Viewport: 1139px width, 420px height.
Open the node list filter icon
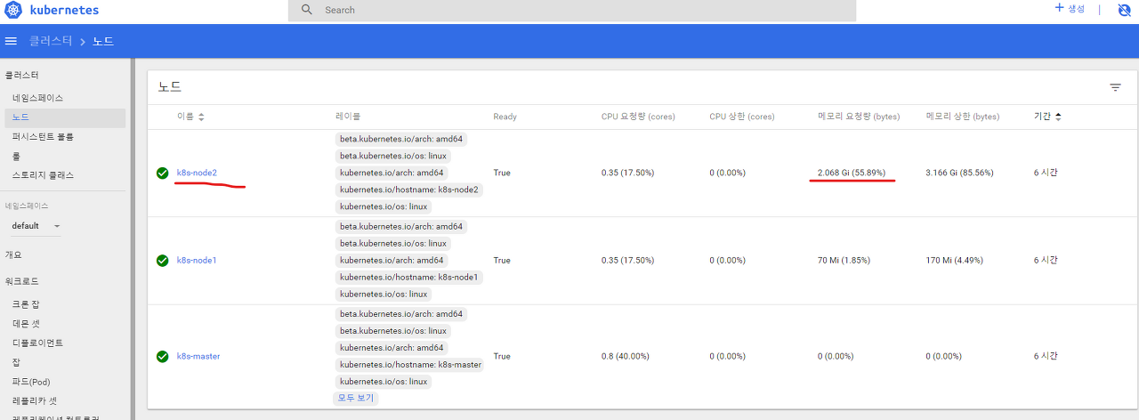[x=1115, y=87]
